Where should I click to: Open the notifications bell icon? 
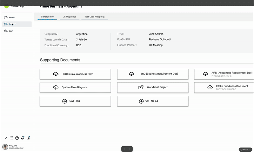pyautogui.click(x=23, y=138)
